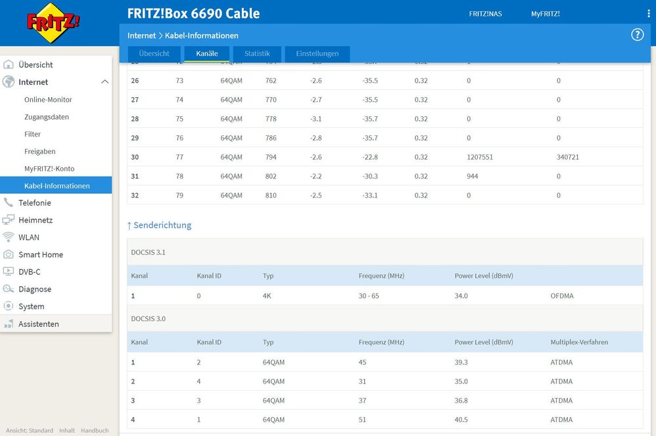Click the Assistenten icon

9,324
